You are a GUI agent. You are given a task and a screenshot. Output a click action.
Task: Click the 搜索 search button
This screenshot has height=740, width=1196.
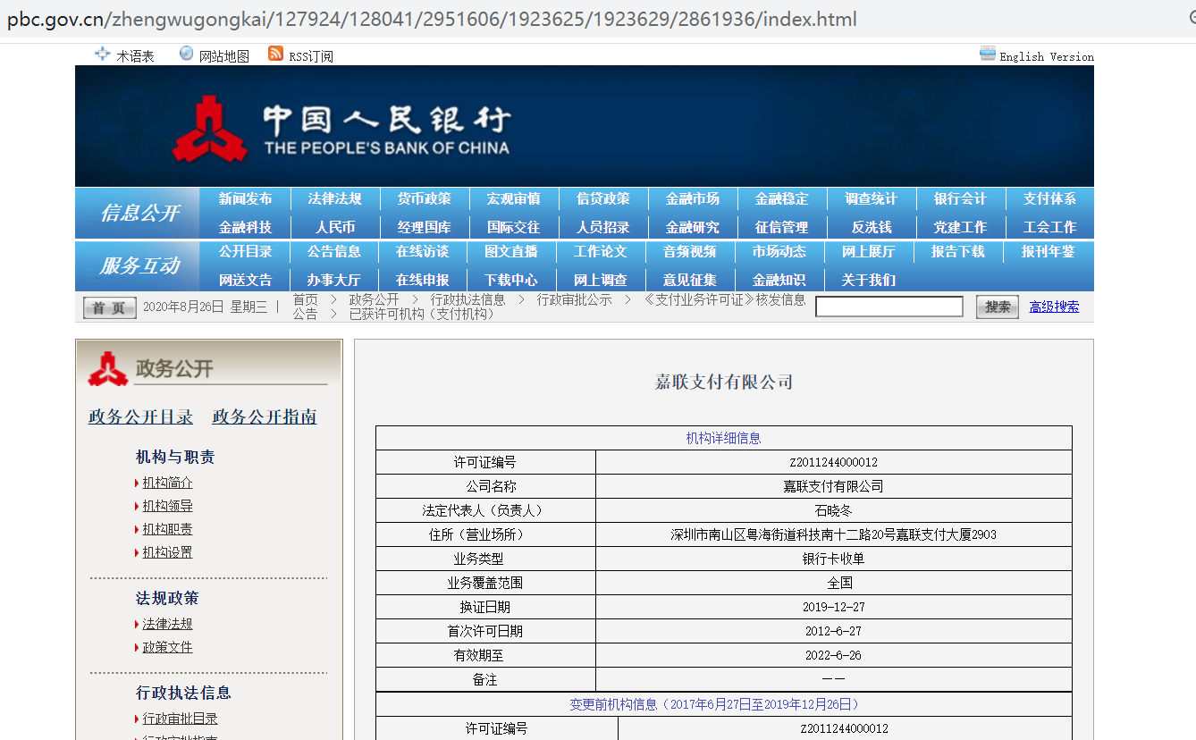pos(998,307)
